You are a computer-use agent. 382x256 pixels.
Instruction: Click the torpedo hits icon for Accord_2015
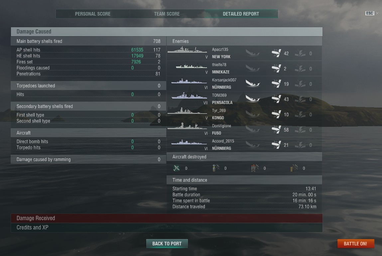pos(300,145)
